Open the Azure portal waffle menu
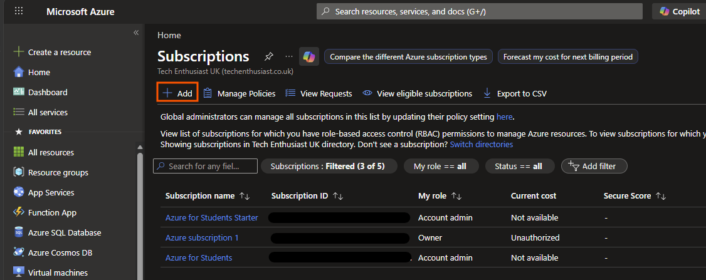 pyautogui.click(x=18, y=11)
